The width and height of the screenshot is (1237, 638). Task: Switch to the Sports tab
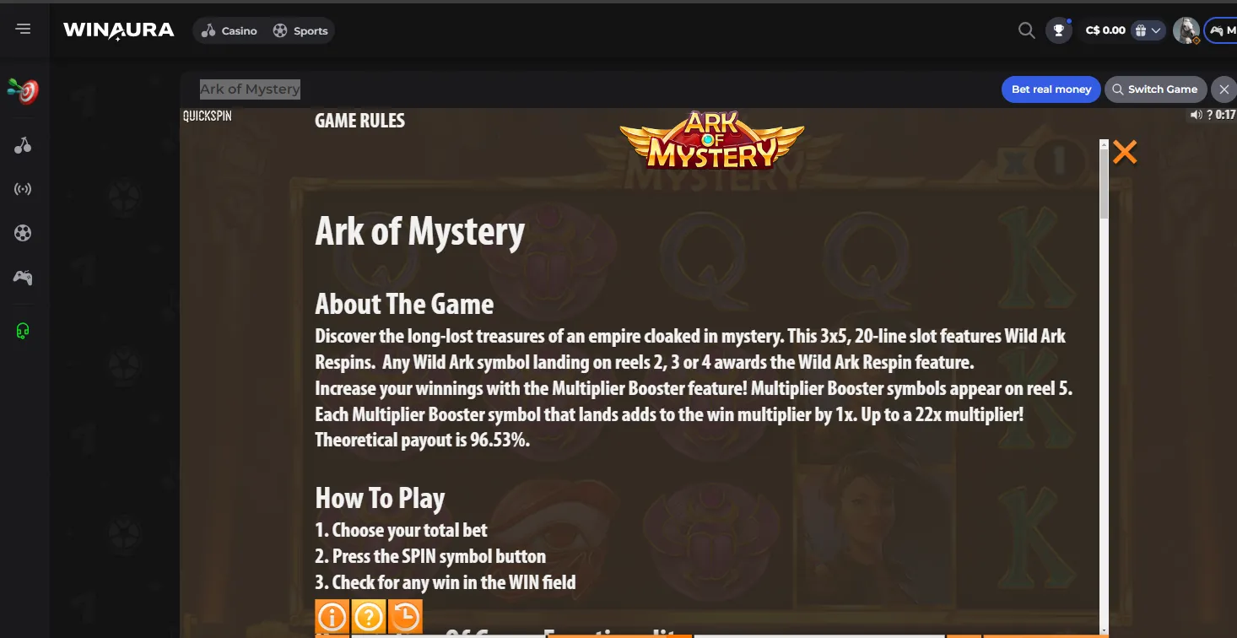pyautogui.click(x=300, y=30)
